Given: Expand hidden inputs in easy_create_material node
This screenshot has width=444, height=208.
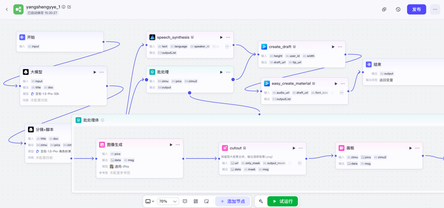Looking at the screenshot, I should click(x=342, y=92).
